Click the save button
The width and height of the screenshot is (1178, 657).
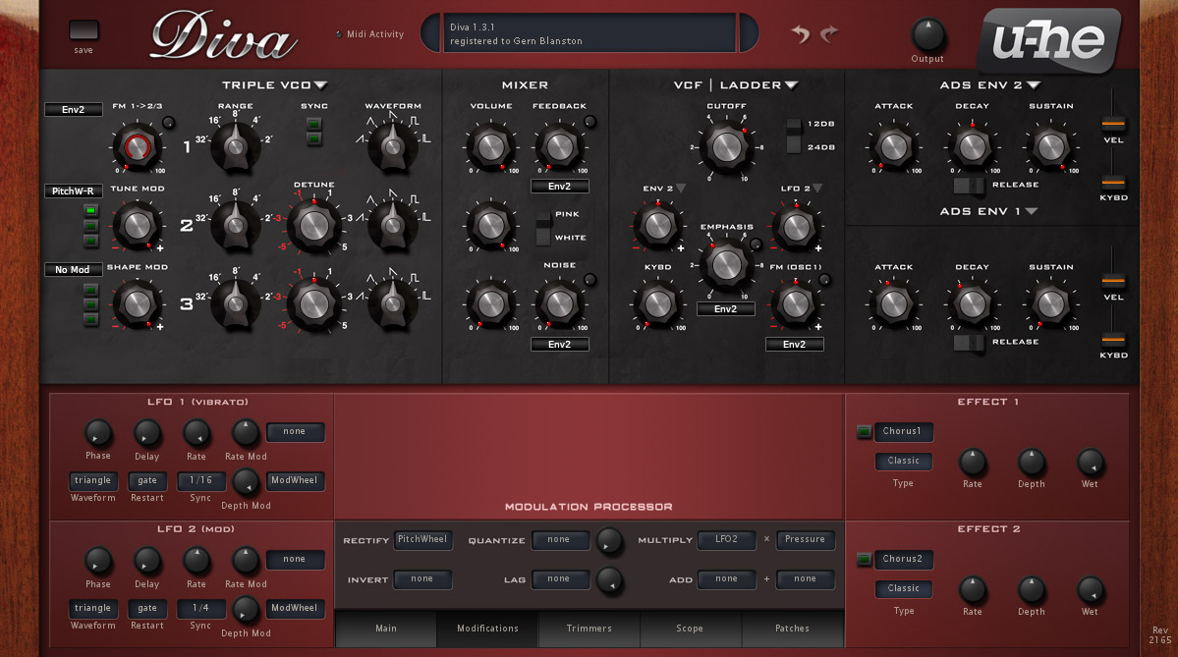click(84, 30)
